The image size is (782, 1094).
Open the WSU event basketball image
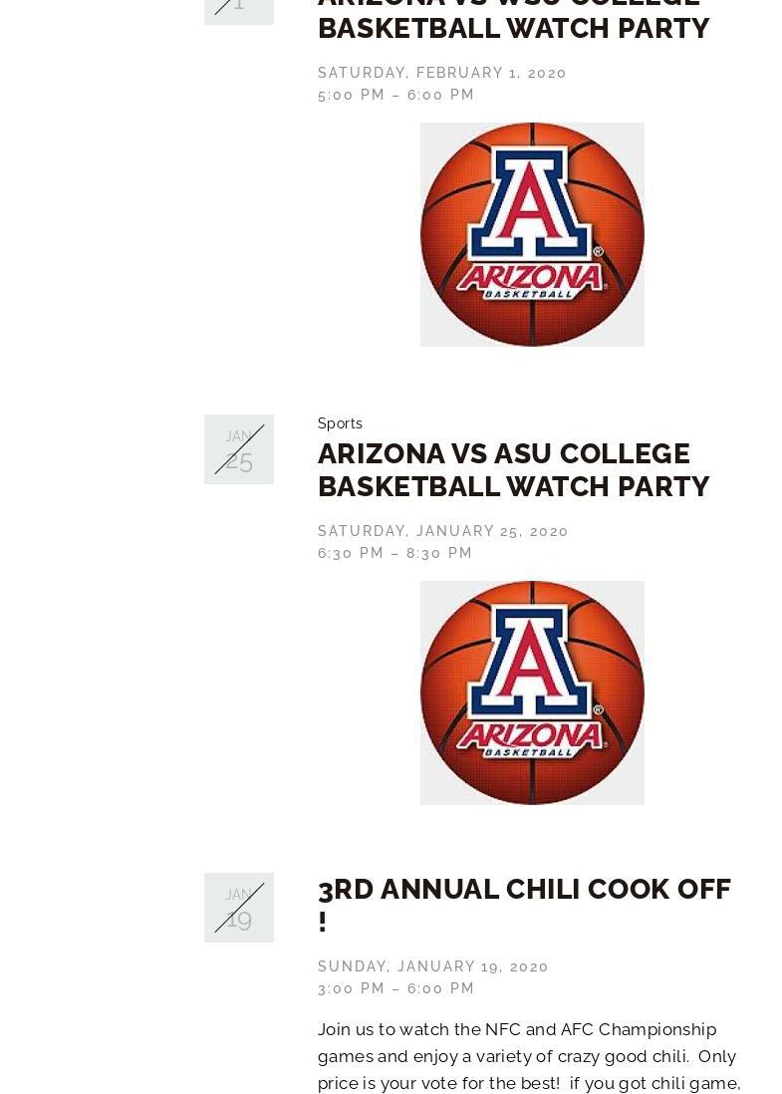pyautogui.click(x=532, y=234)
